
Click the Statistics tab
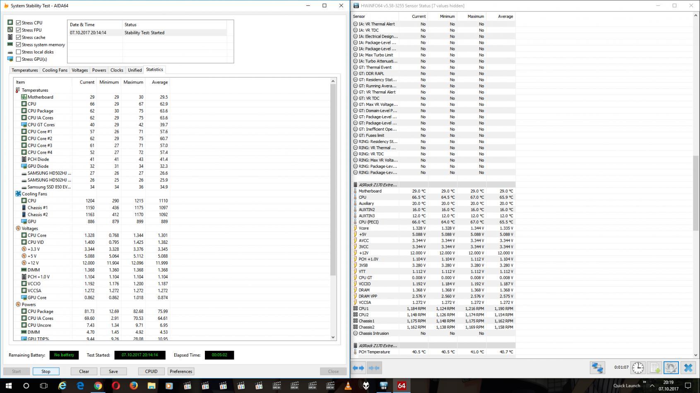point(154,69)
